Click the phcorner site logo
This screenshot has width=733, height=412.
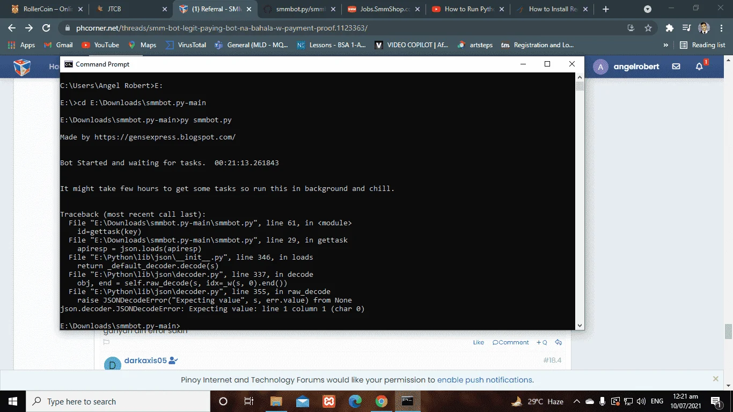click(22, 67)
